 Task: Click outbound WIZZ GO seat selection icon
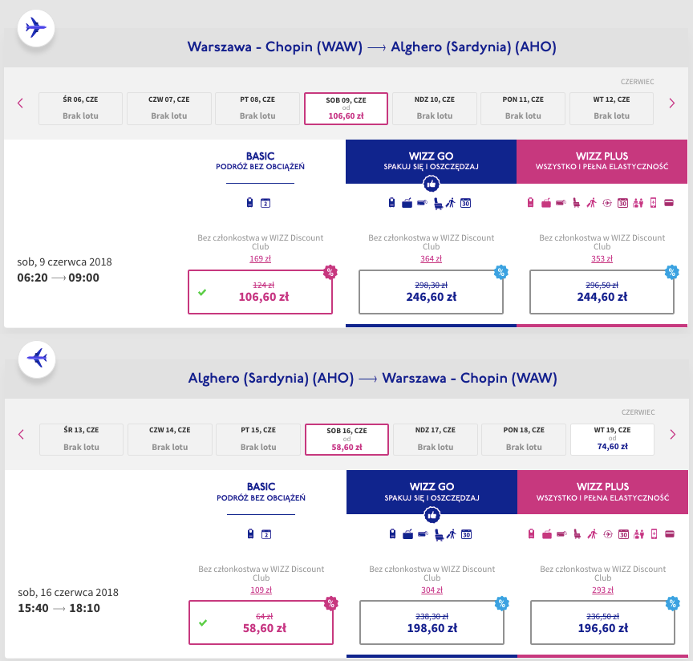pos(438,204)
